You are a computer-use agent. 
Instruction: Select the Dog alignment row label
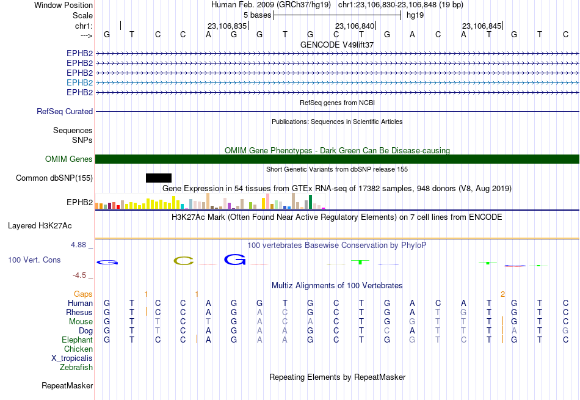tap(86, 331)
